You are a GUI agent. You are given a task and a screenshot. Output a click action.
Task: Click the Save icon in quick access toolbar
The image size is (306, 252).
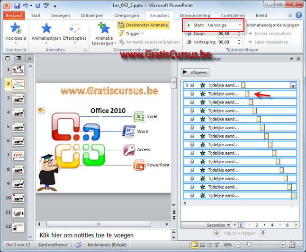tap(17, 6)
